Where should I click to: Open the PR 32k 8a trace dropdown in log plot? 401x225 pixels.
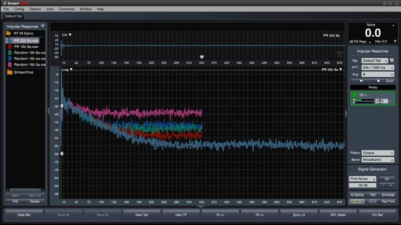(331, 69)
